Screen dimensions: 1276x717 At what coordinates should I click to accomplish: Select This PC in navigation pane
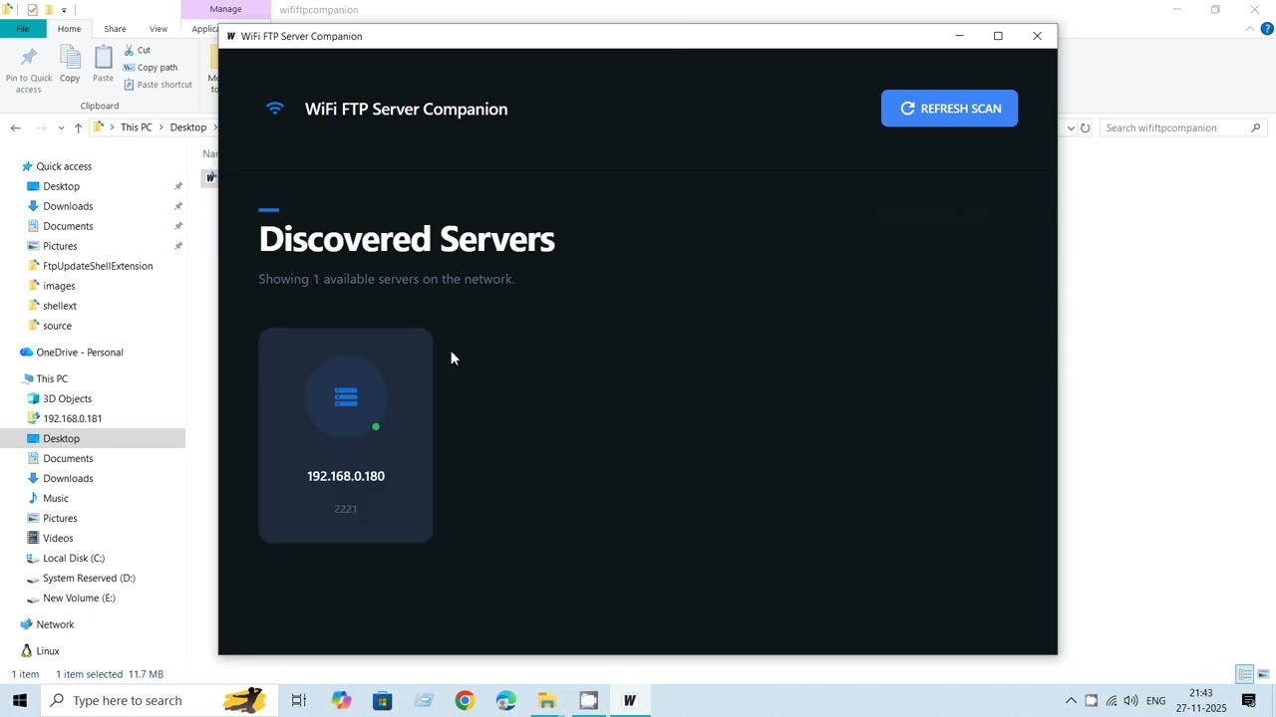[52, 378]
